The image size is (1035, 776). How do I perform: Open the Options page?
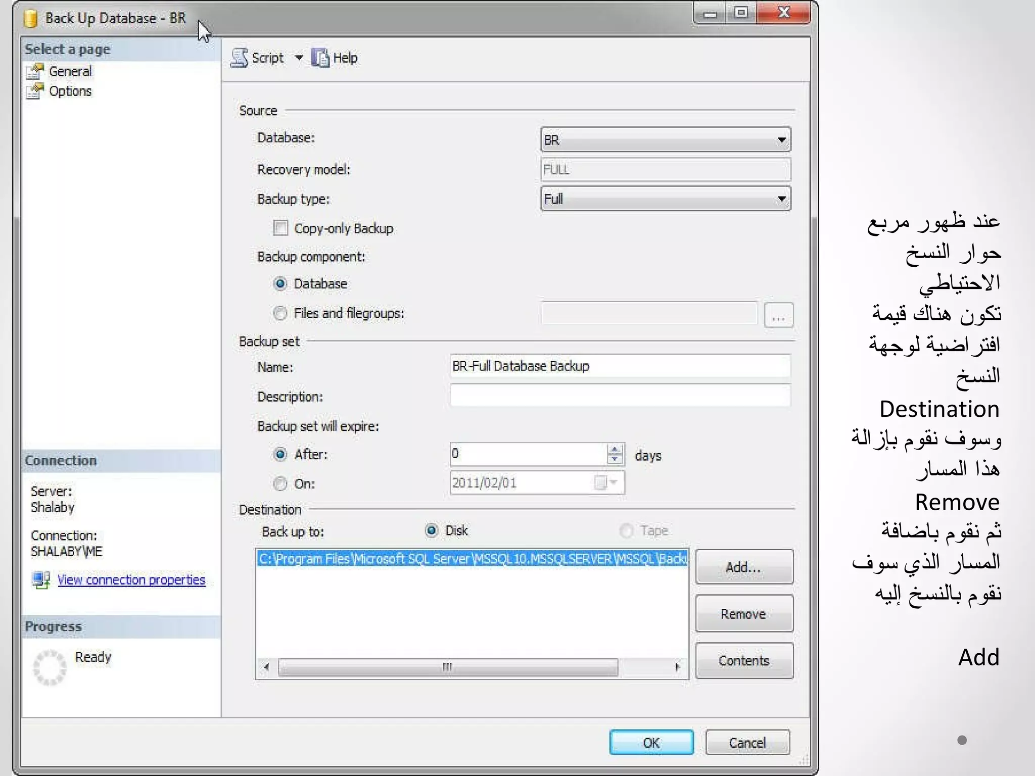coord(70,91)
